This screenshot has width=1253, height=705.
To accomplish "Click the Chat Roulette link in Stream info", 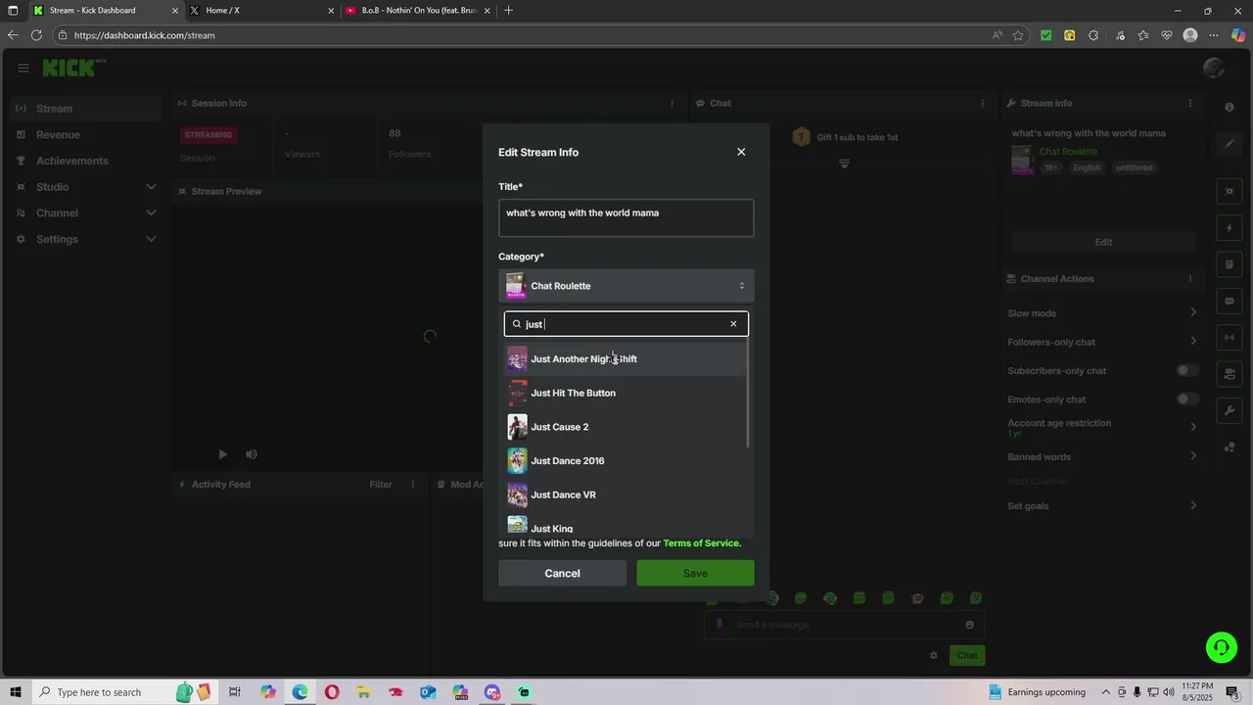I will tap(1068, 152).
